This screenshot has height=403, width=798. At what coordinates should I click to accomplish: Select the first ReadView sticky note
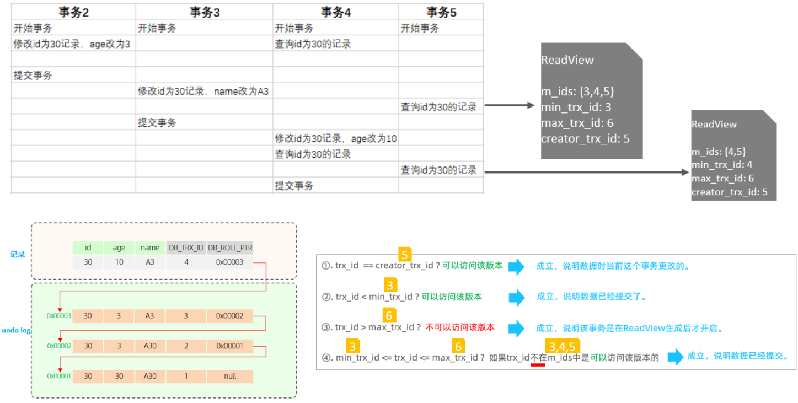(592, 99)
